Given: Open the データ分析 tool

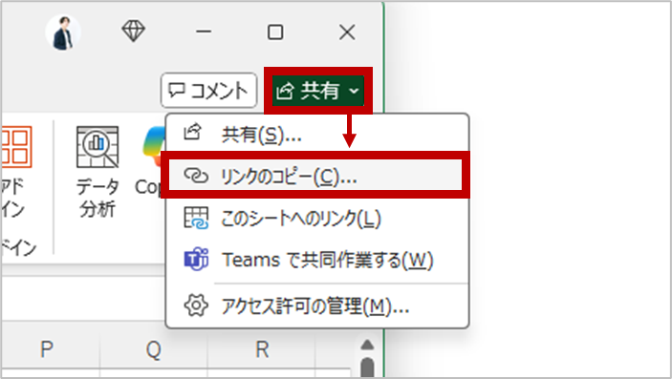Looking at the screenshot, I should (x=98, y=171).
